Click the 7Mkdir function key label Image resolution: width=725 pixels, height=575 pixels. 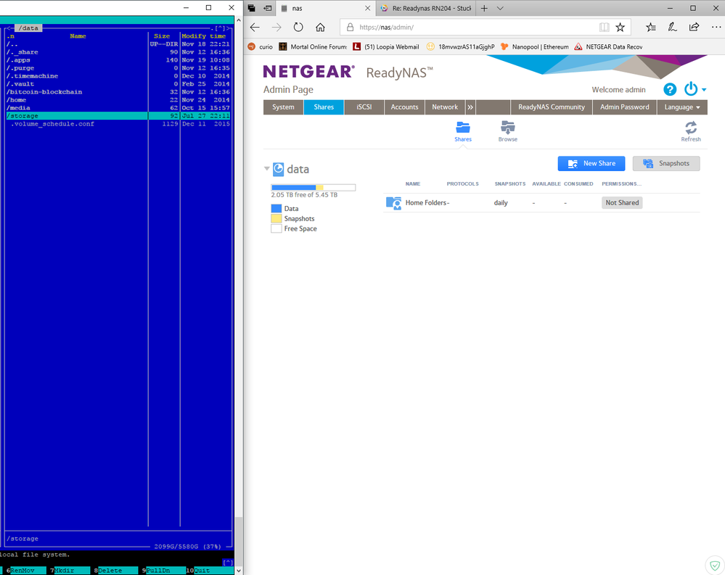coord(68,571)
